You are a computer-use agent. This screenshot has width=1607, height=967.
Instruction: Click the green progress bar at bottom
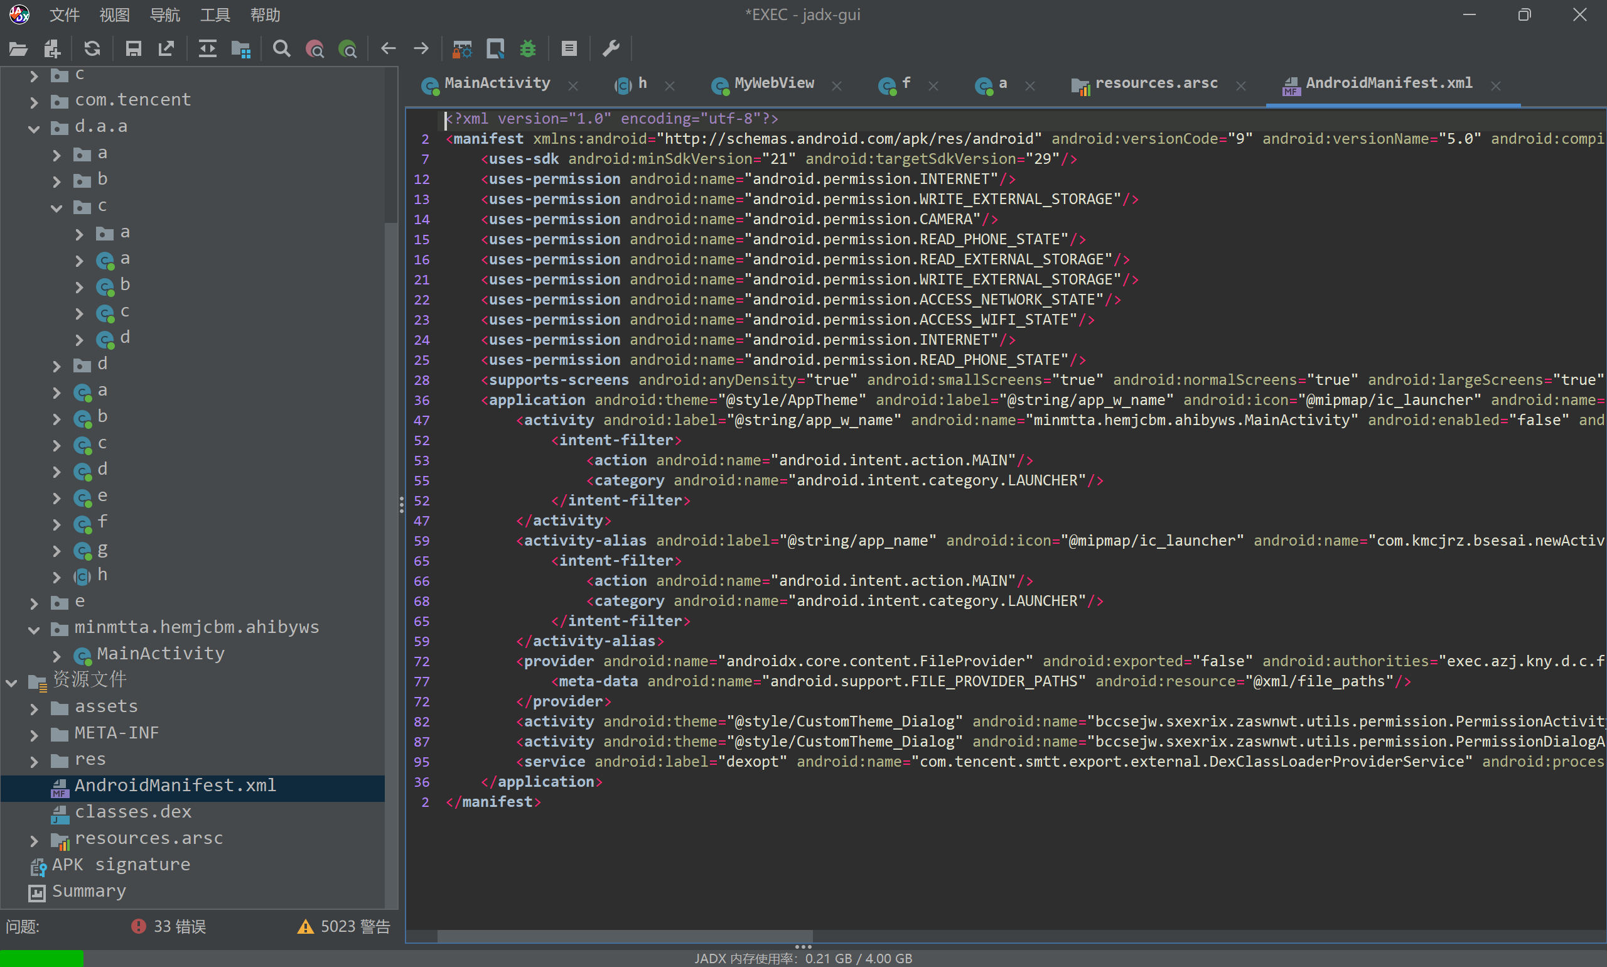point(41,959)
